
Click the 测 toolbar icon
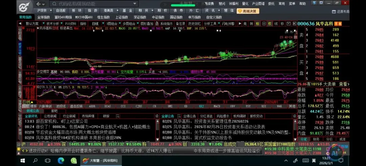point(251,24)
